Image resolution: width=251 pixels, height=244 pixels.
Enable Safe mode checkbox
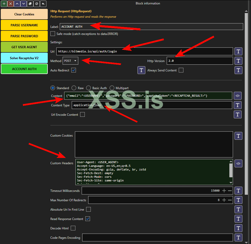[x=53, y=34]
